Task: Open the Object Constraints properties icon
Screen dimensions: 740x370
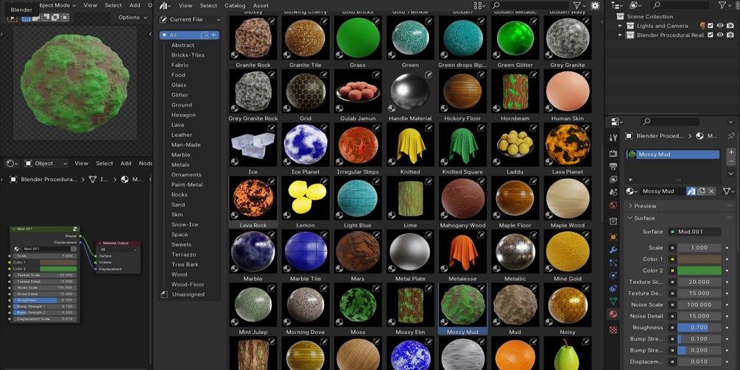Action: (613, 288)
